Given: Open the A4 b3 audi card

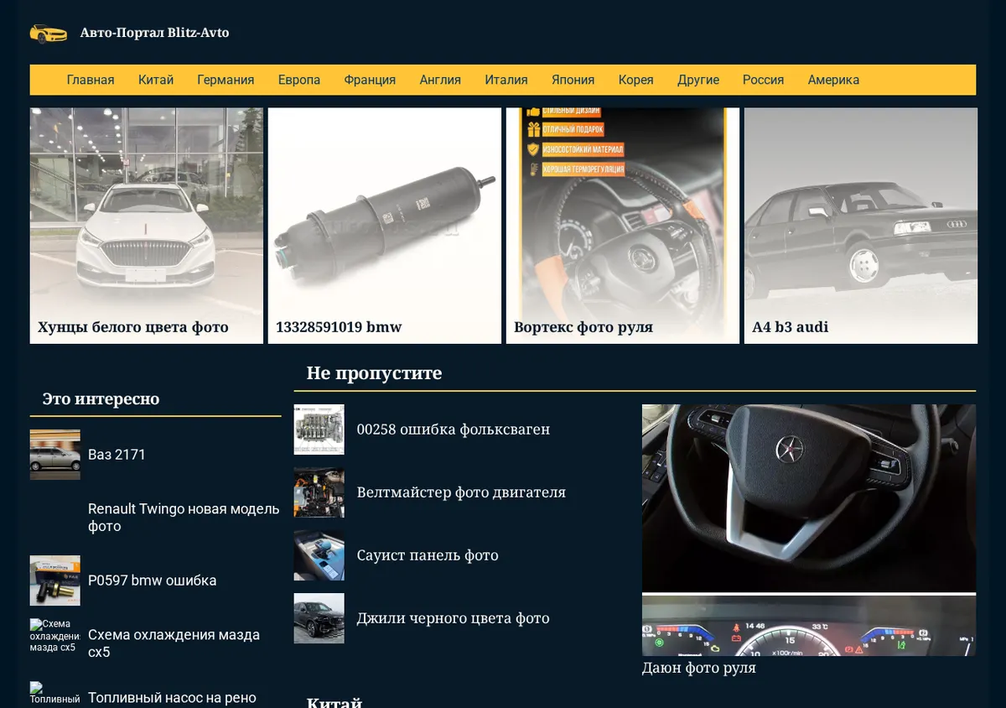Looking at the screenshot, I should 861,226.
